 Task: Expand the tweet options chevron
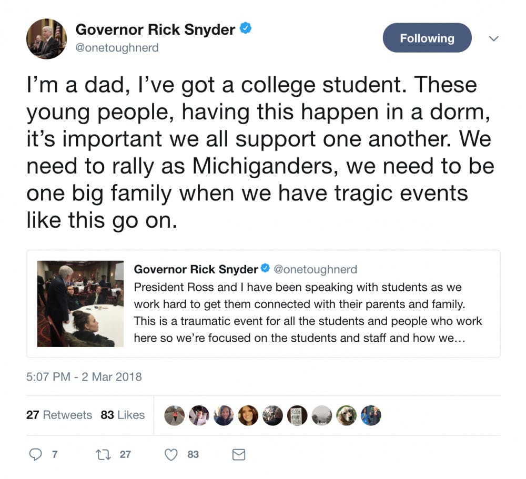(493, 38)
